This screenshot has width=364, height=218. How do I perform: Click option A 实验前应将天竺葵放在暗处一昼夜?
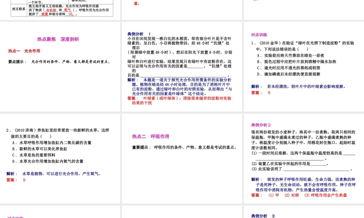(x=290, y=56)
